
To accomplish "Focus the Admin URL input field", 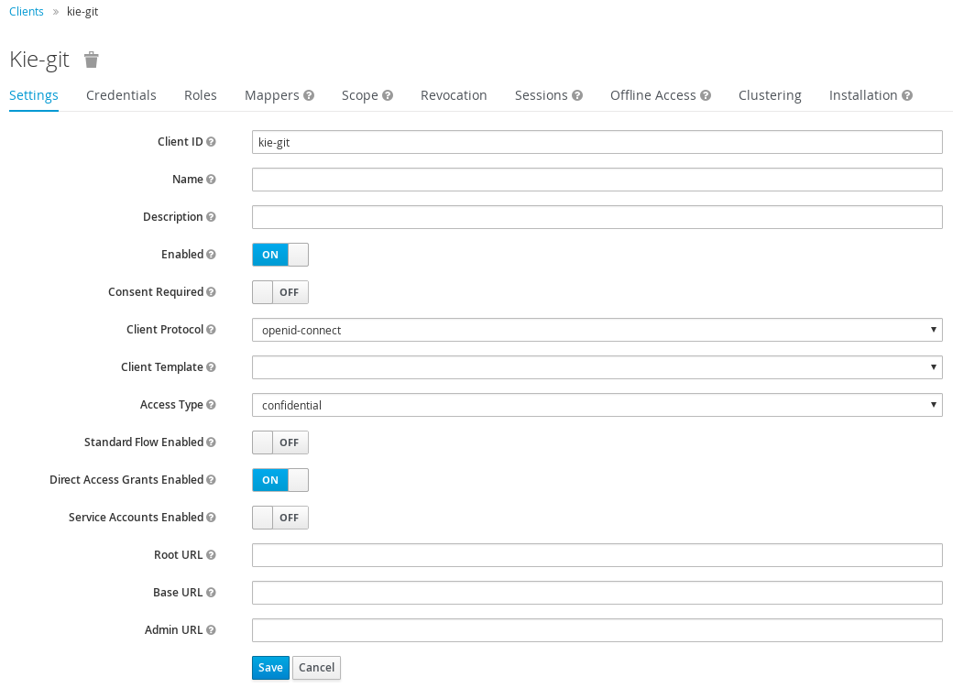I will point(597,631).
